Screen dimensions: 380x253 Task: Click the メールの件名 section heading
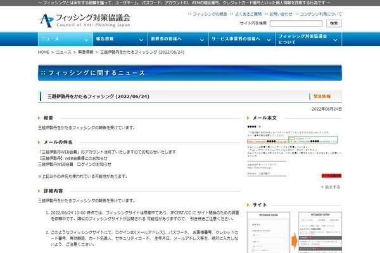pos(58,142)
